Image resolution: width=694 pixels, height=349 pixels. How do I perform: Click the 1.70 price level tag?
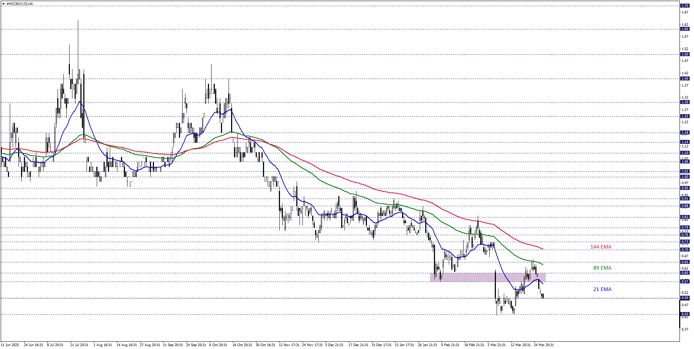685,6
